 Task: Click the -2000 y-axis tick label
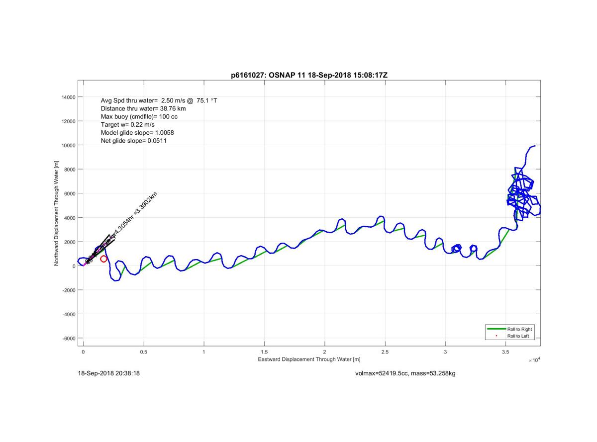[70, 290]
